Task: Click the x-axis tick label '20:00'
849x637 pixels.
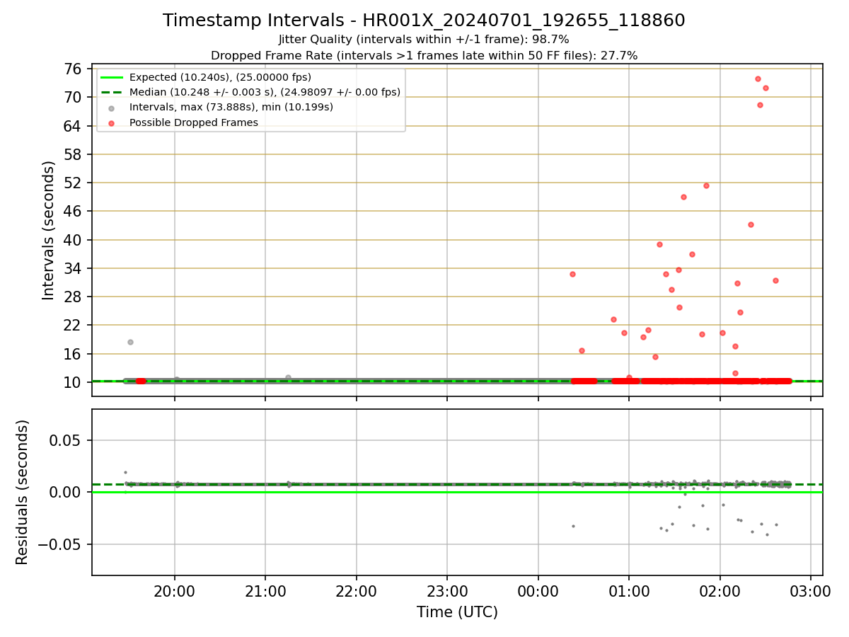Action: [x=174, y=592]
